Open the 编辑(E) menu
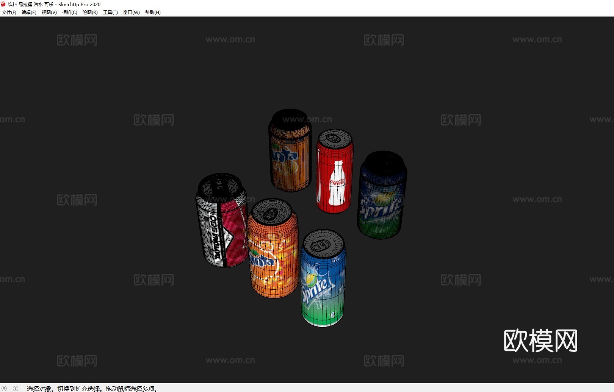 (29, 12)
